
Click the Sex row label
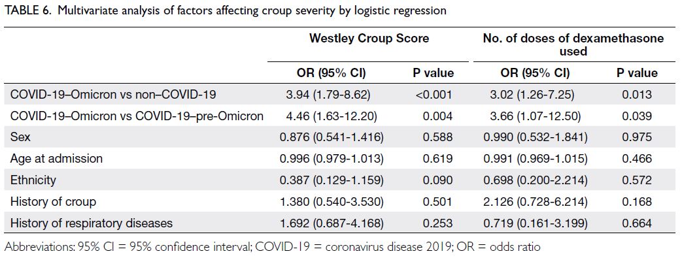[19, 137]
